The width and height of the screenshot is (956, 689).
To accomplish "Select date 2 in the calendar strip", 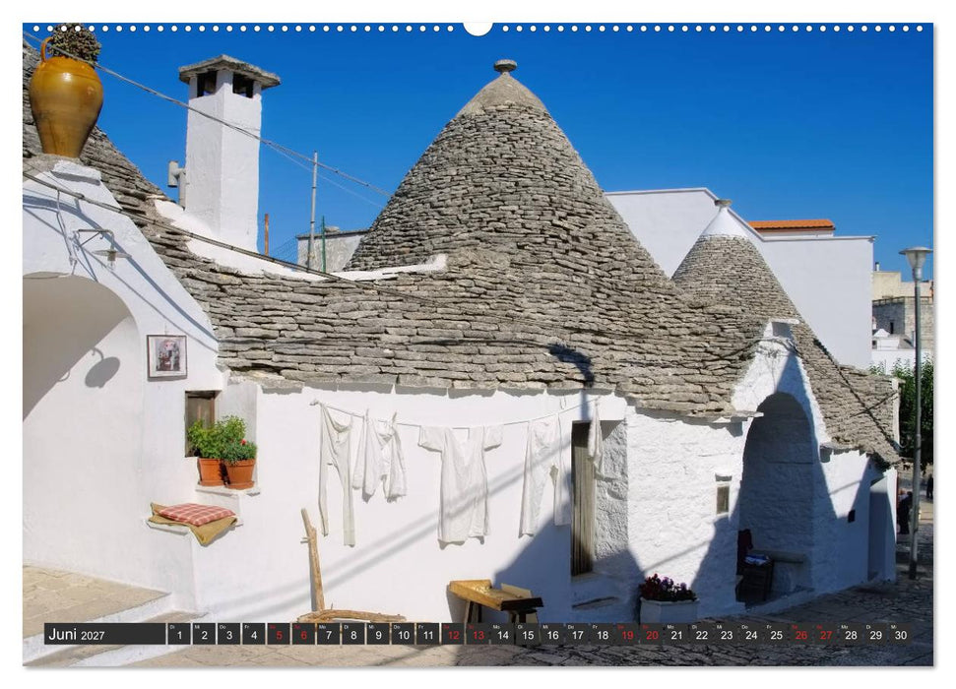I will pos(204,634).
